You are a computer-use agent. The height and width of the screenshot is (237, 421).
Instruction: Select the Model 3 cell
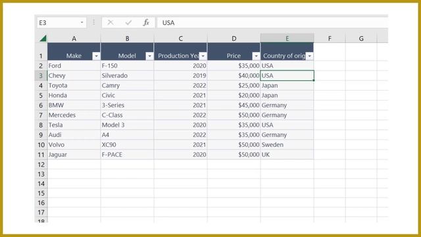(127, 125)
